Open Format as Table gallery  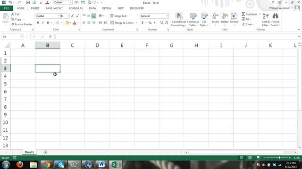pos(193,20)
